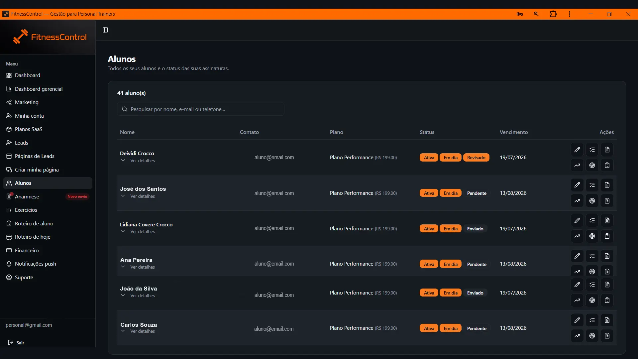Open Roteiro de hoje
The image size is (638, 359).
click(48, 237)
